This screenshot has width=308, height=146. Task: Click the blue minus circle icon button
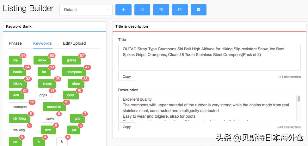pos(199,10)
